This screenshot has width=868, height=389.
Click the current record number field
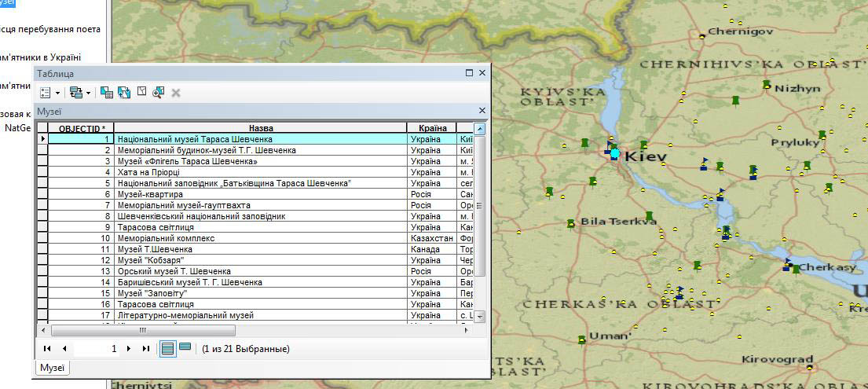98,349
